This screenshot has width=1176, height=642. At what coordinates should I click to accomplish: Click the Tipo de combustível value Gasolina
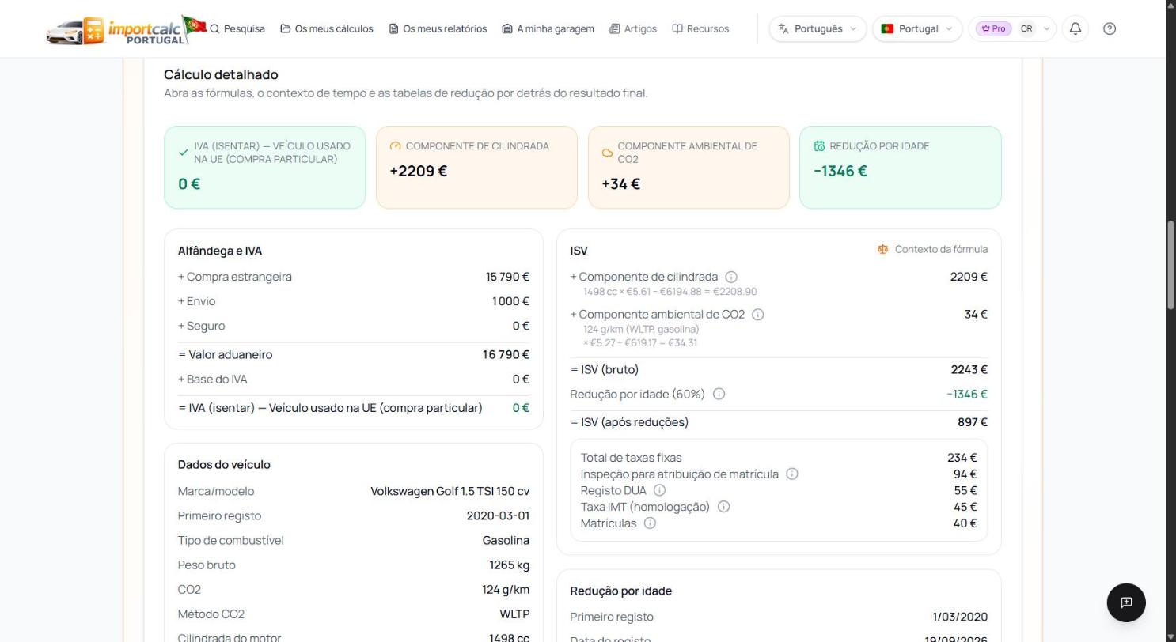tap(506, 541)
